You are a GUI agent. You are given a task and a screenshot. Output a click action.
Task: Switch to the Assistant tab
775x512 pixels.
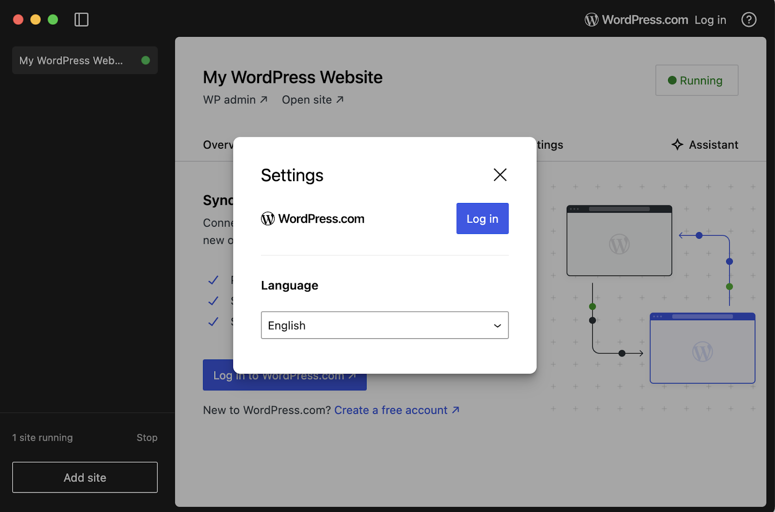tap(712, 144)
